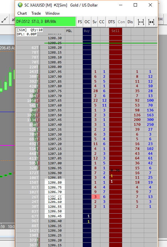167x247 pixels.
Task: Click the Con toolbar button
Action: (121, 22)
